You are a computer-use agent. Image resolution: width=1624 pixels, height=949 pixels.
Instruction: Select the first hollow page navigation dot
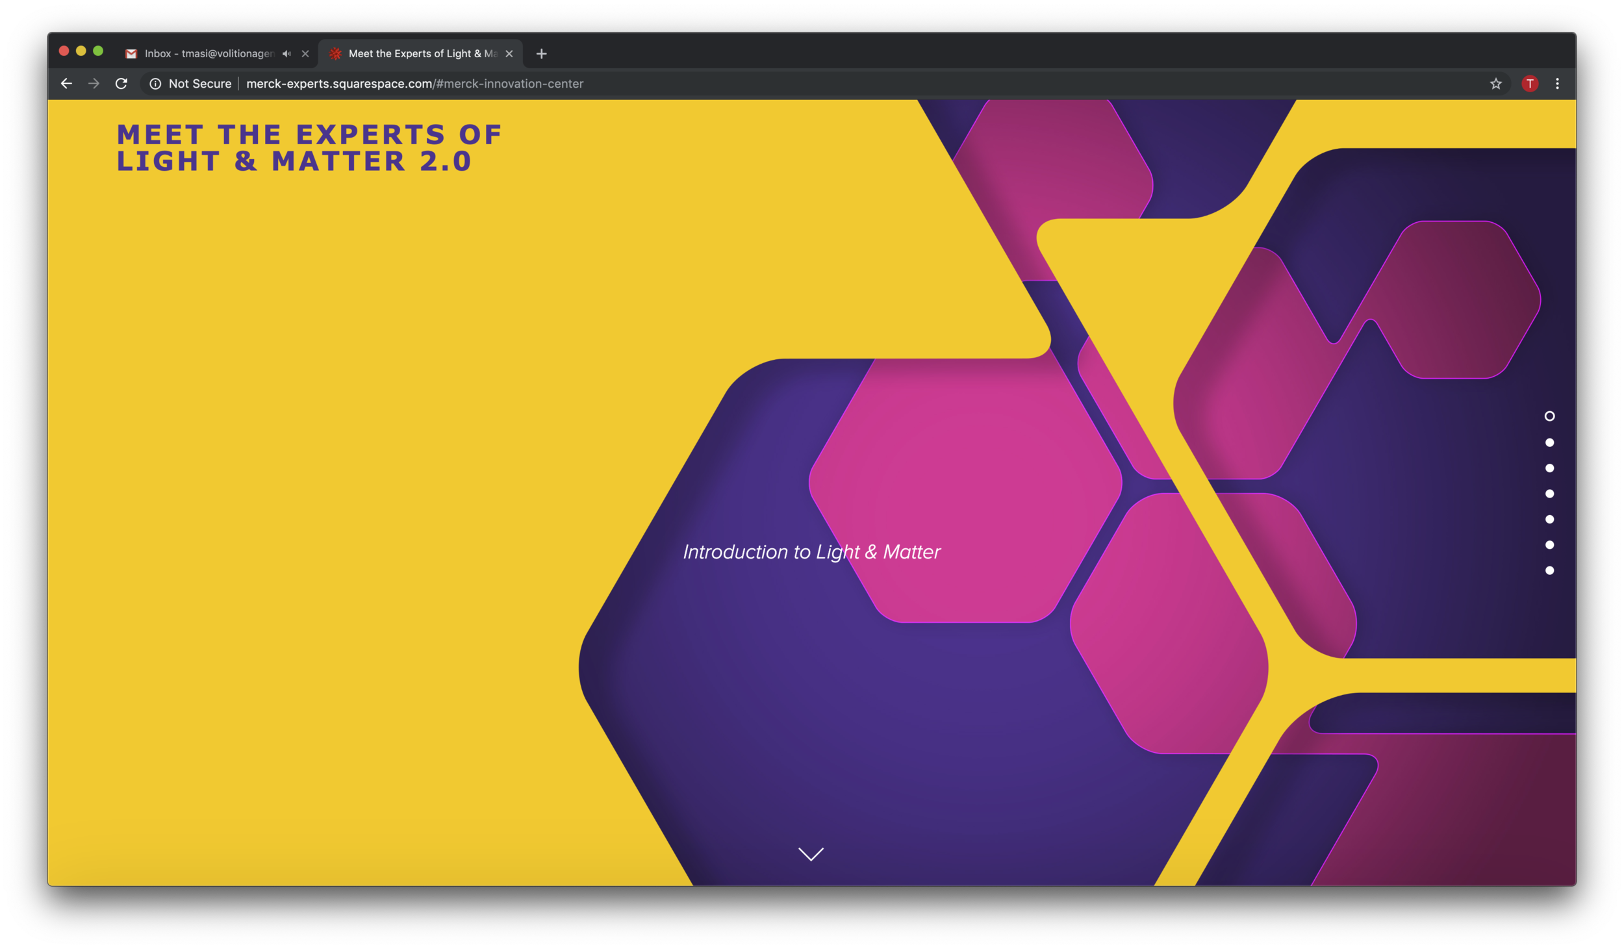pos(1549,416)
